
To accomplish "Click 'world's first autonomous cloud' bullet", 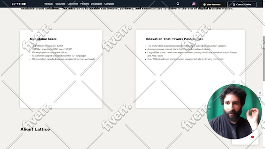I will [x=187, y=46].
